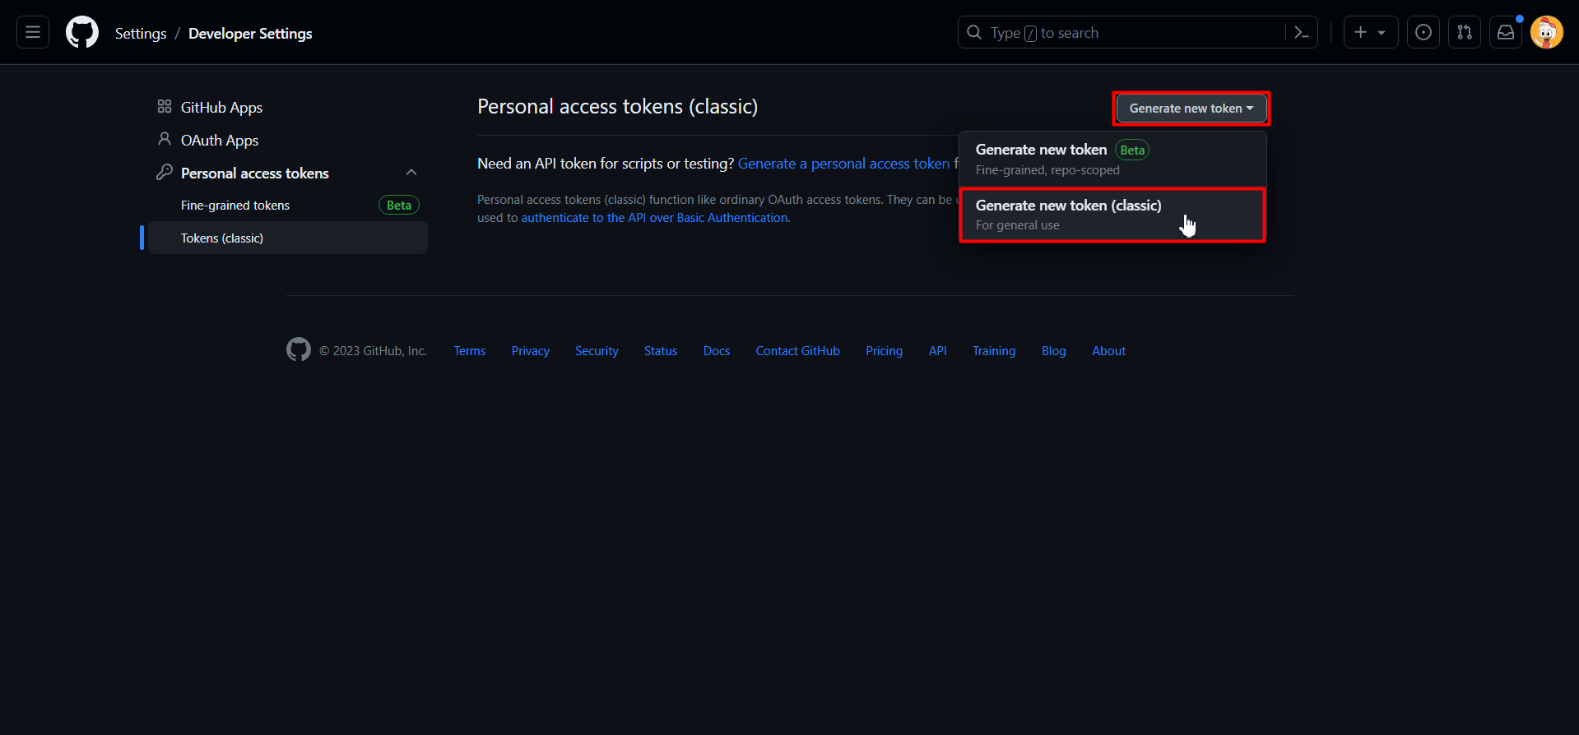Toggle the Generate new token dropdown
This screenshot has height=735, width=1579.
(1191, 109)
